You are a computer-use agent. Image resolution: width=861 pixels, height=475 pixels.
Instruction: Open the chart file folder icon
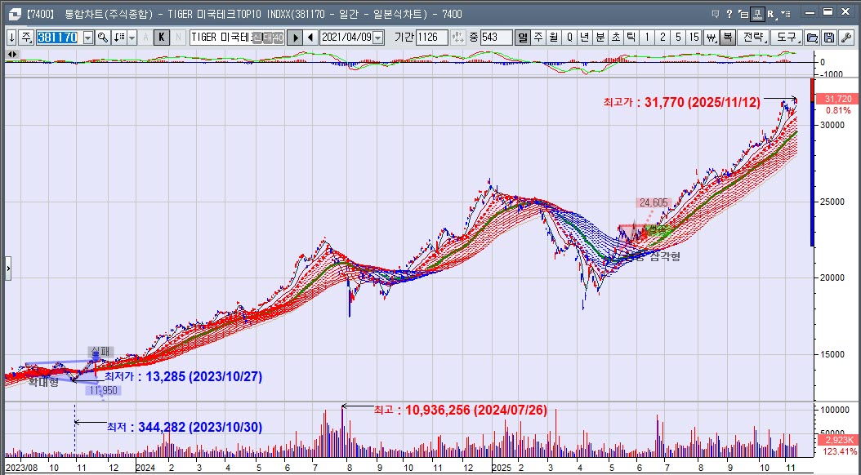[x=812, y=38]
